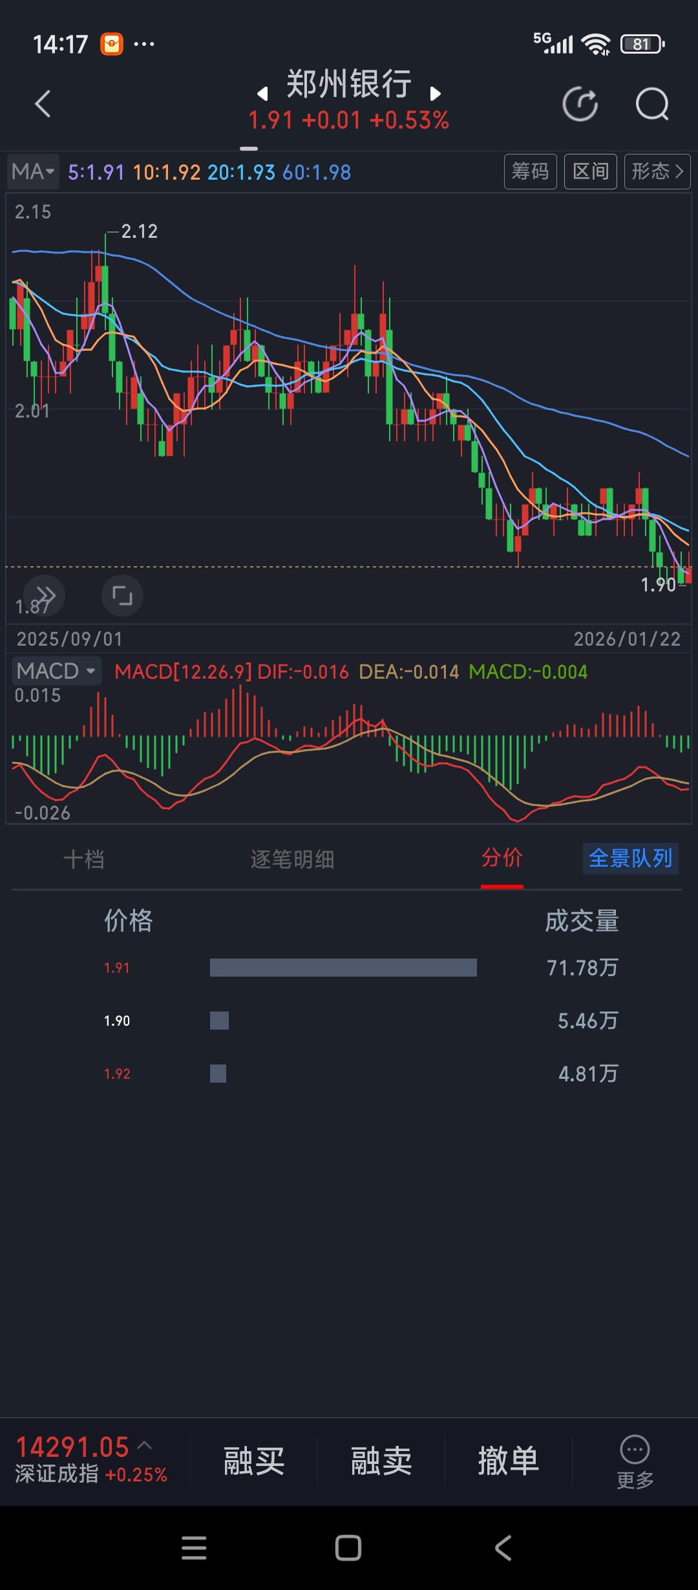Tap the 4.81万 volume value
This screenshot has width=698, height=1590.
click(x=588, y=1074)
